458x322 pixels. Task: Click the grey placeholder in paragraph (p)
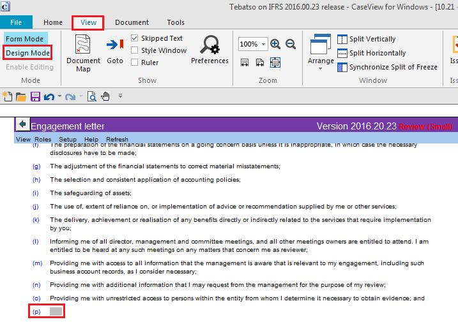56,312
